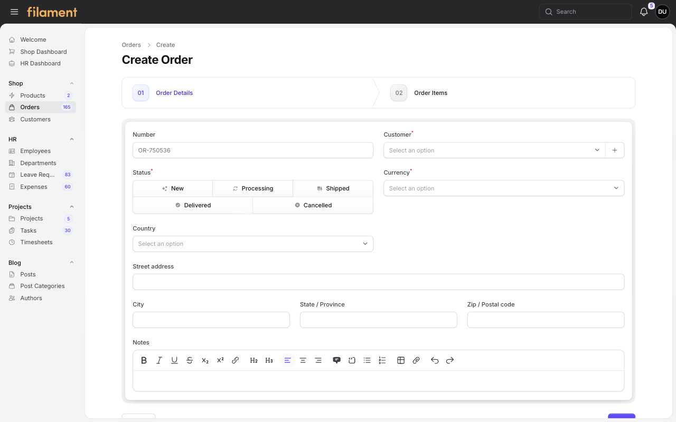
Task: Attach a file with the paperclip icon
Action: click(416, 360)
